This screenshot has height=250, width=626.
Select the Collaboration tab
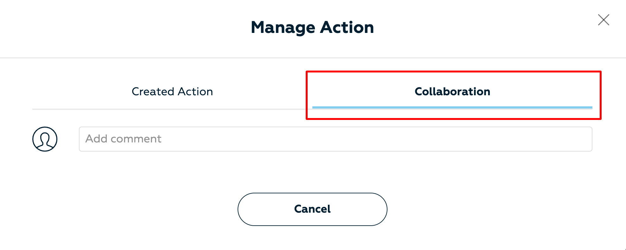452,91
